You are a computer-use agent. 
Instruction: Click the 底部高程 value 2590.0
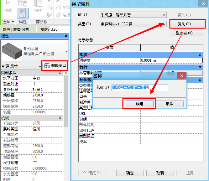tap(47, 146)
